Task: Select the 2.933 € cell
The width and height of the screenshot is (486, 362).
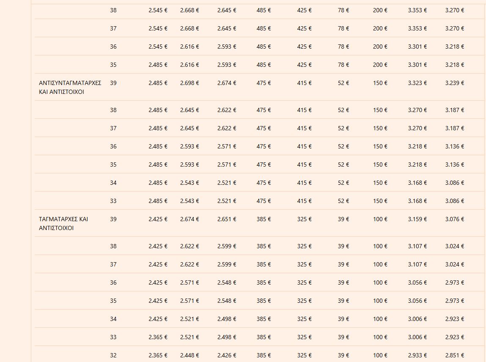Action: [x=417, y=356]
